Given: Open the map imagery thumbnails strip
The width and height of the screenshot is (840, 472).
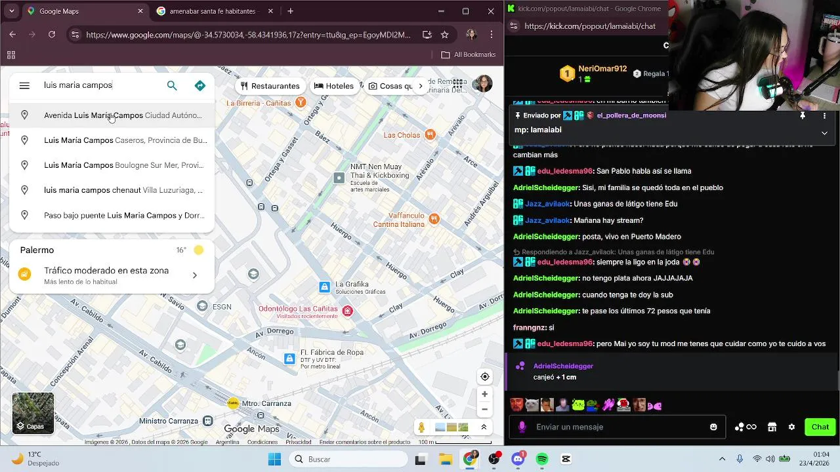Looking at the screenshot, I should coord(451,427).
